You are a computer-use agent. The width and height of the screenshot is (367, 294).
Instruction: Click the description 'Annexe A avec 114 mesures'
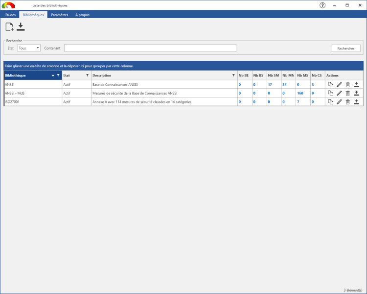point(142,102)
